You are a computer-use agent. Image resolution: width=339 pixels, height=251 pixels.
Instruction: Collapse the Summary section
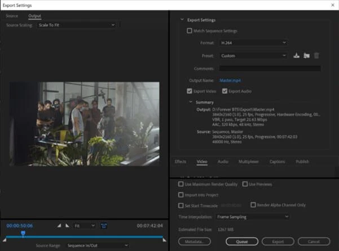(x=191, y=102)
